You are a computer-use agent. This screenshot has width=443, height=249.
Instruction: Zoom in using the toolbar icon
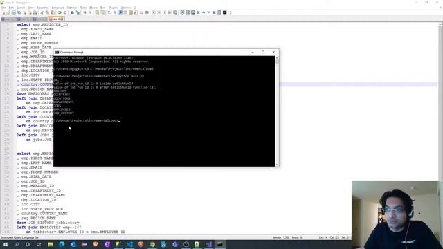pyautogui.click(x=85, y=12)
